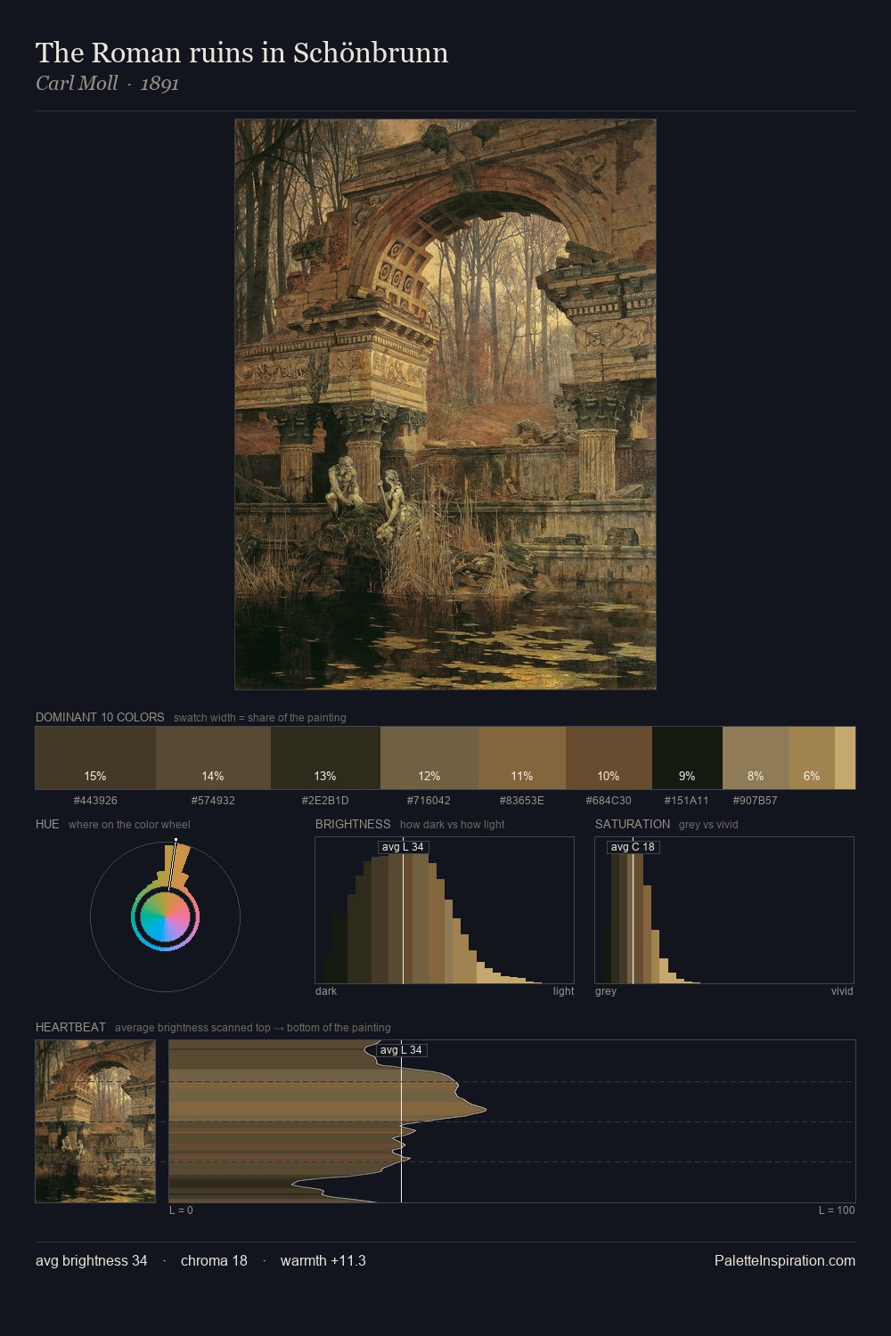The height and width of the screenshot is (1336, 891).
Task: Click the 'L = 0' axis label
Action: tap(181, 1210)
